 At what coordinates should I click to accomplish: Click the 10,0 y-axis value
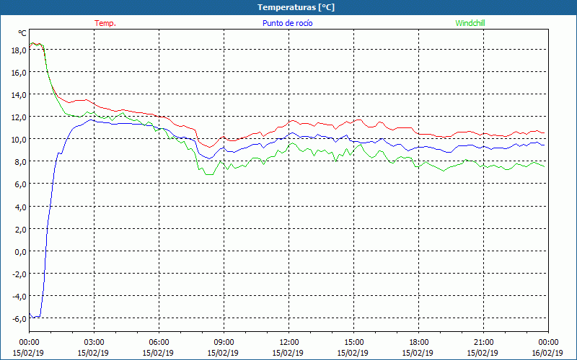19,140
